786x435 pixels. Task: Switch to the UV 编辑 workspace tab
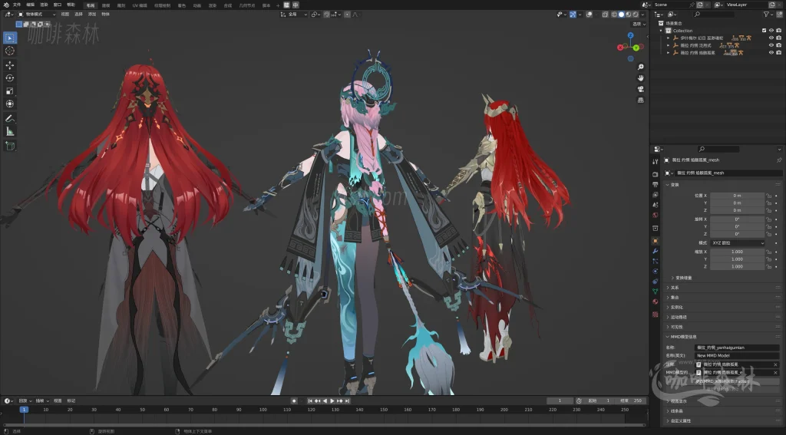[x=140, y=5]
